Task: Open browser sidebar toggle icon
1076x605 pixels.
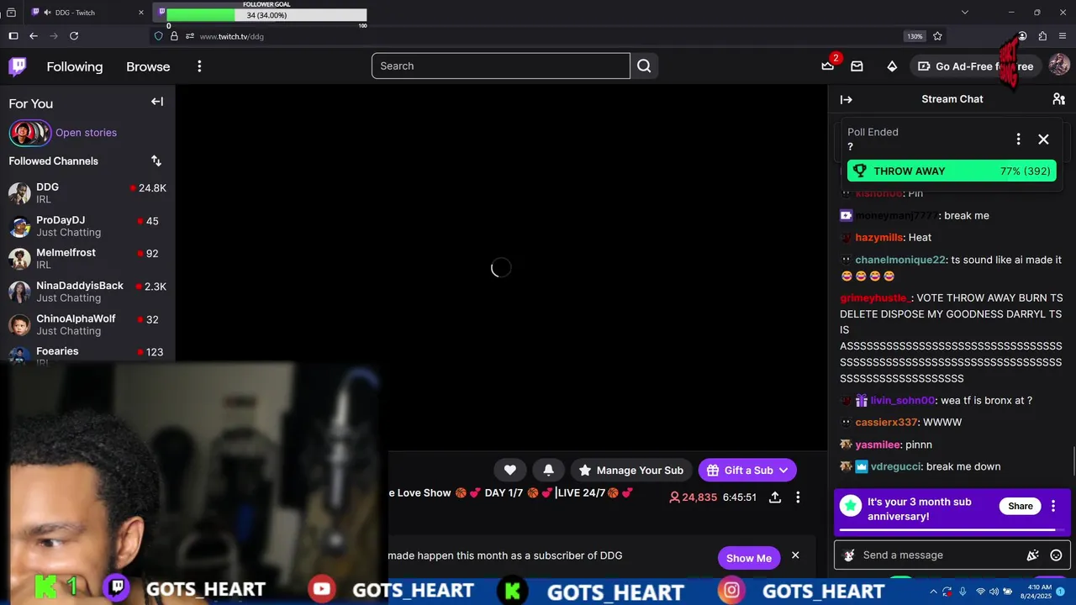Action: pos(13,36)
